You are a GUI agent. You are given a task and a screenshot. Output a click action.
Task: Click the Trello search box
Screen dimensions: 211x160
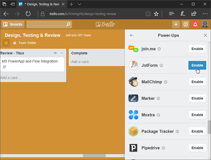[49, 24]
